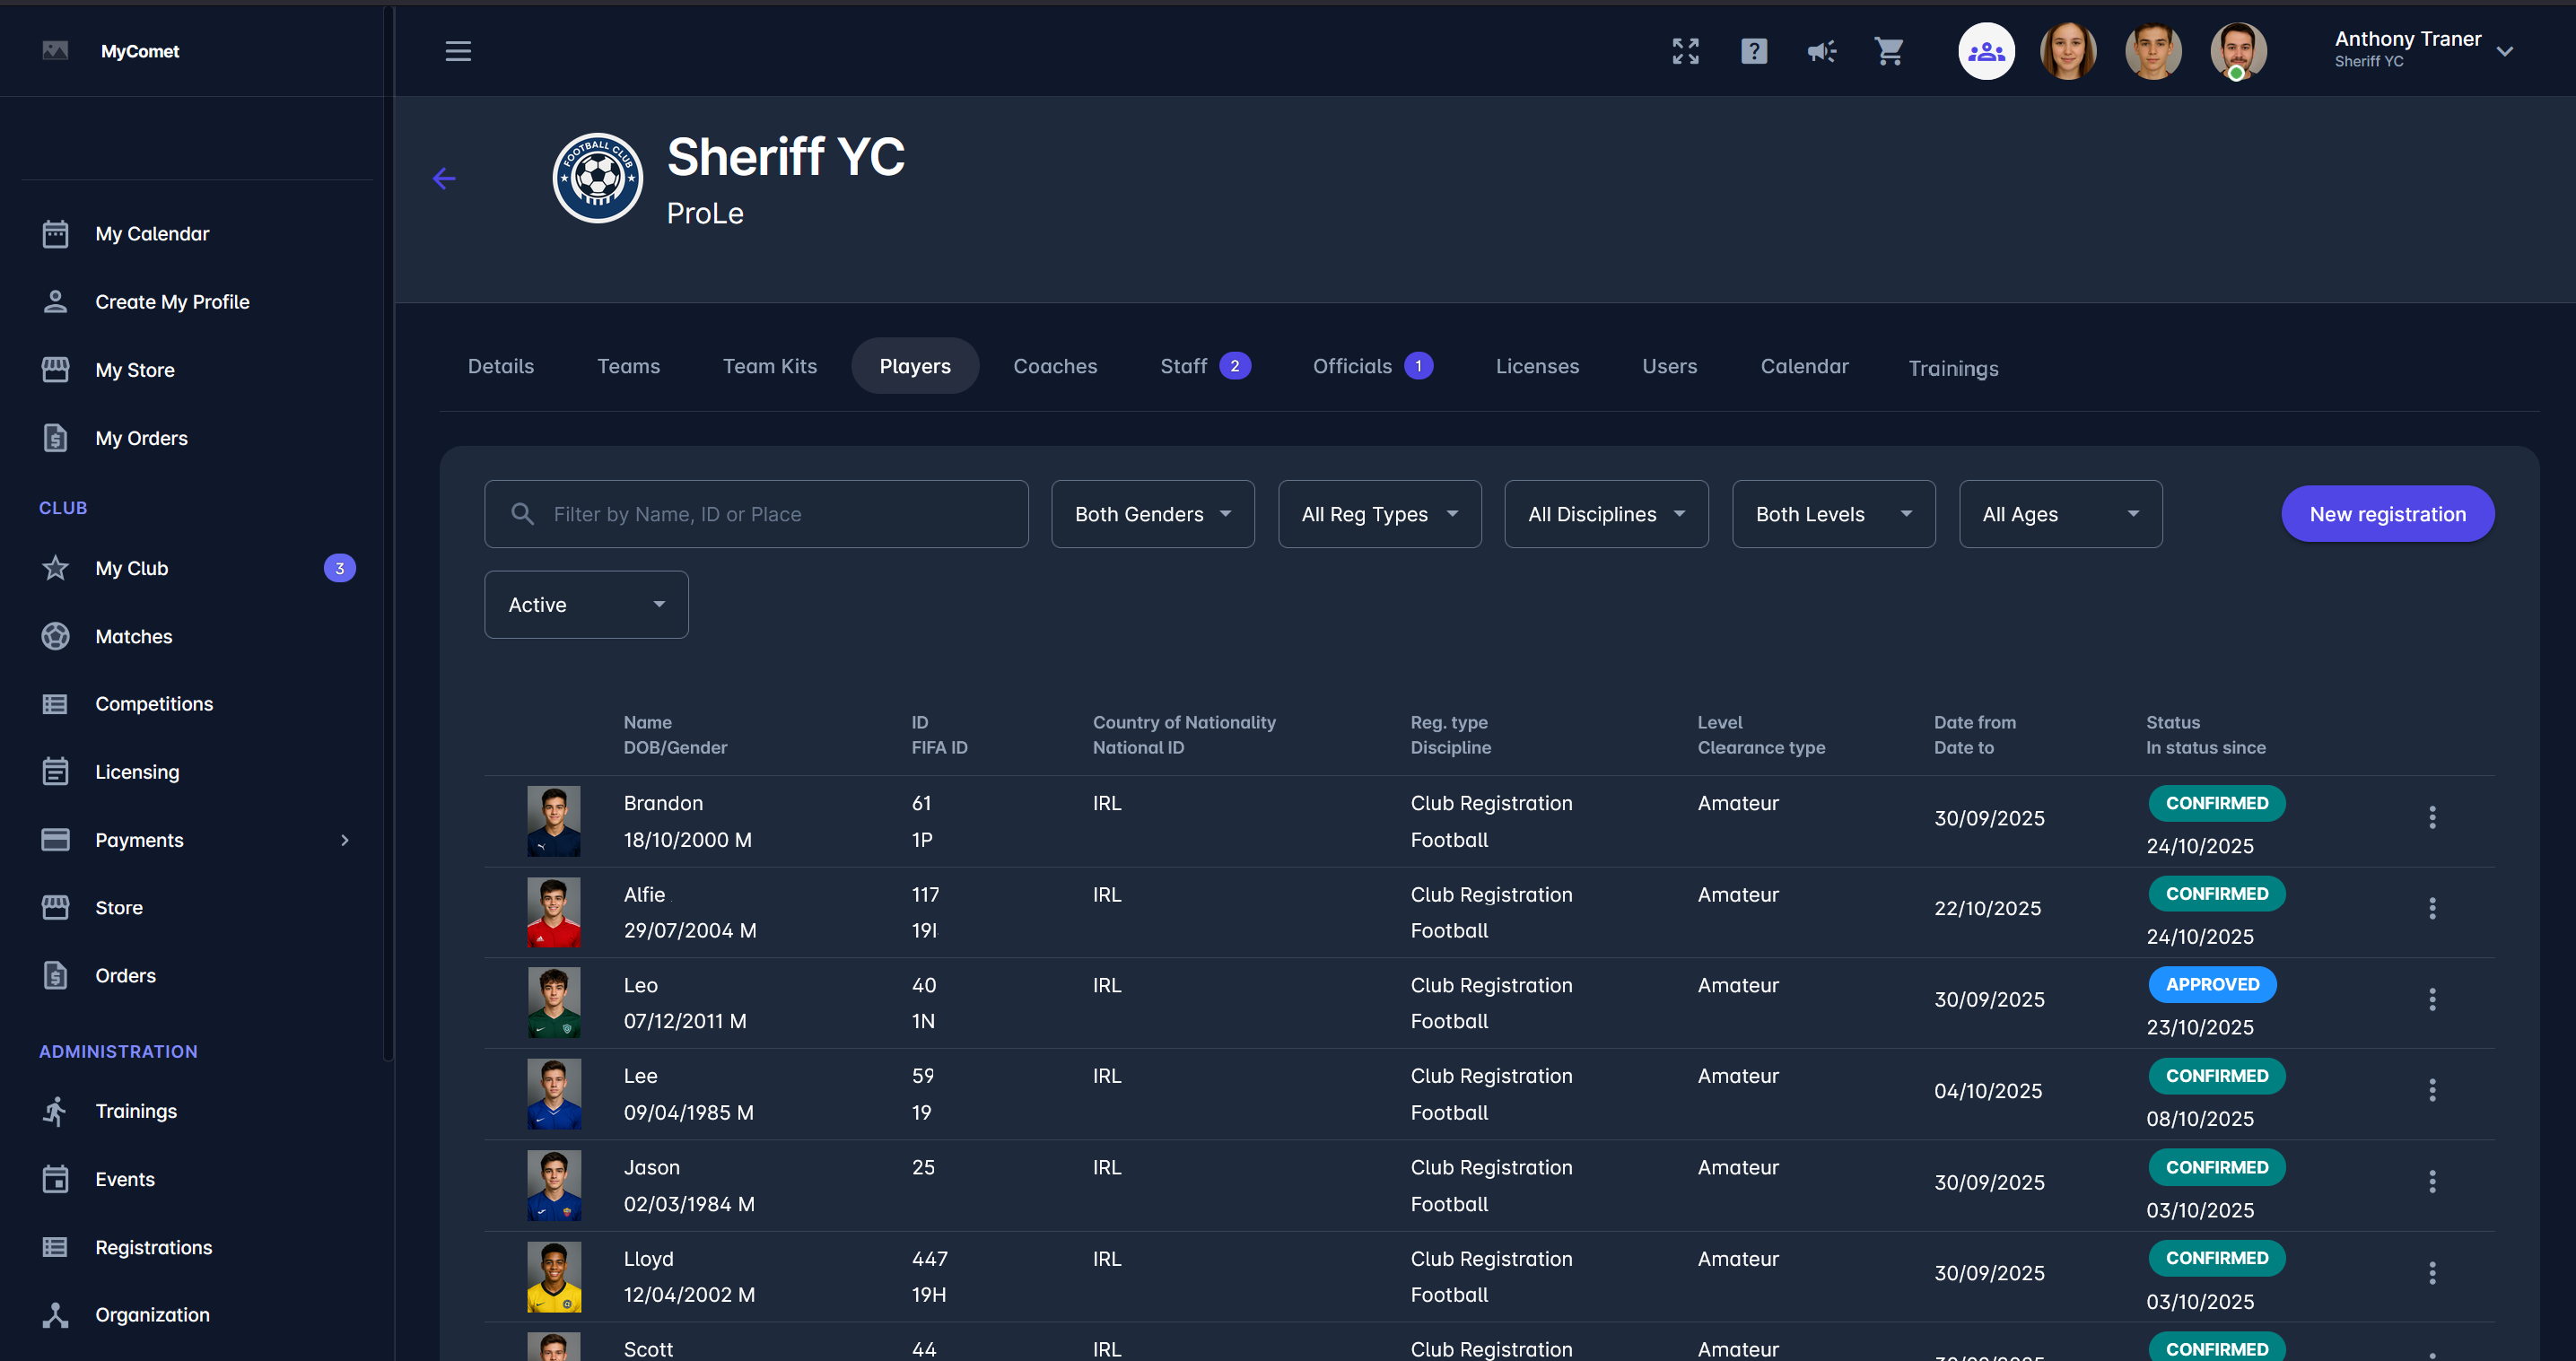Toggle fullscreen mode icon
Screen dimensions: 2576x1361
click(x=1685, y=51)
